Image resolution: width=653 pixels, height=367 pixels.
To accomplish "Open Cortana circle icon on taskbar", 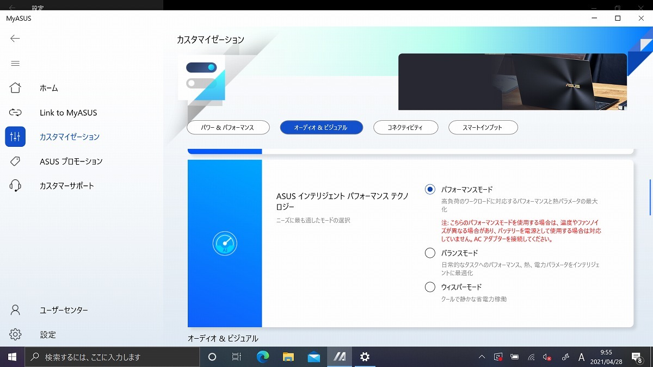I will [212, 357].
